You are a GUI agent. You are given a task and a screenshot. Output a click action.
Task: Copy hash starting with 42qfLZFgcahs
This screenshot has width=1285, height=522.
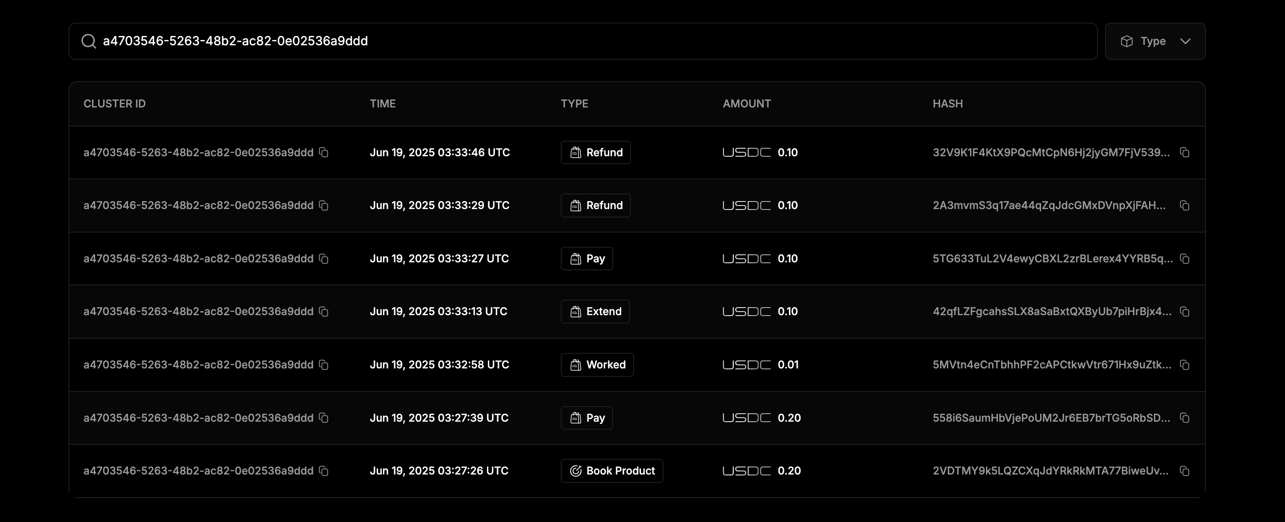tap(1185, 312)
